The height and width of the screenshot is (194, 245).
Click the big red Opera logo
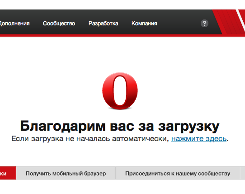pos(120,91)
